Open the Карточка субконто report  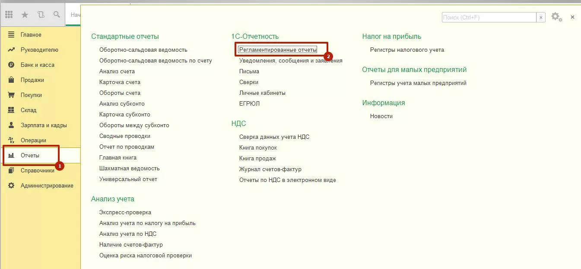tap(125, 114)
